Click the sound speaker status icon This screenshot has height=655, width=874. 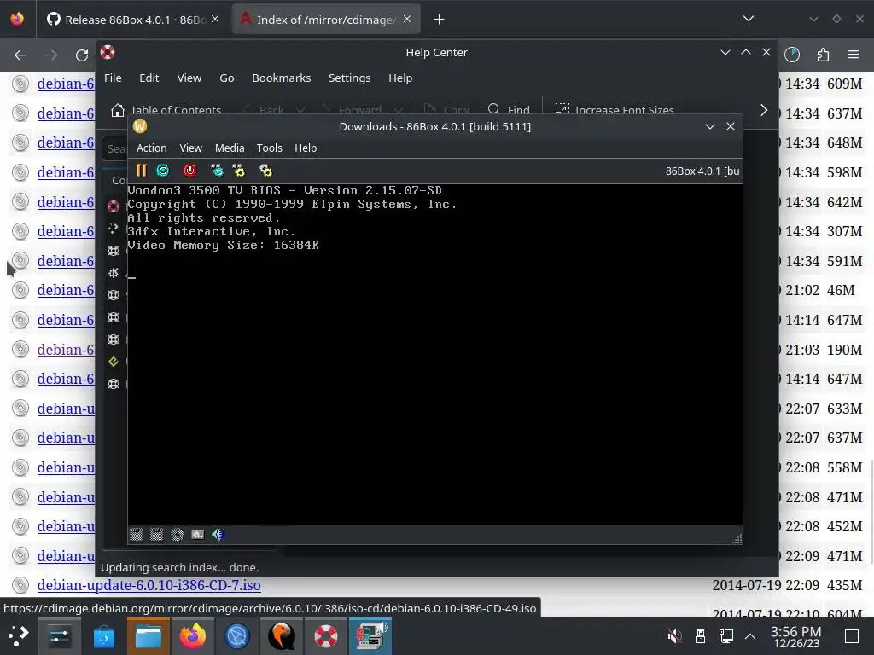[x=218, y=535]
